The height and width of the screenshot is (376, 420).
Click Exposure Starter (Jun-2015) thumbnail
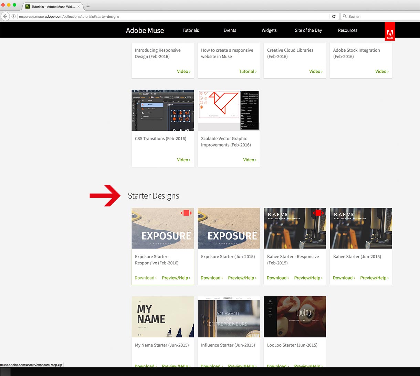click(229, 228)
